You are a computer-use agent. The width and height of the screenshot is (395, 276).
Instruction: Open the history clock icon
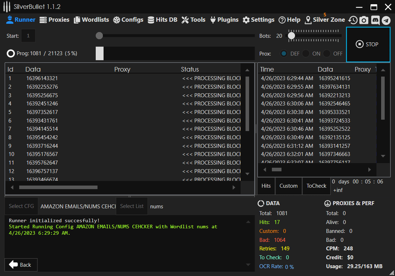click(353, 20)
